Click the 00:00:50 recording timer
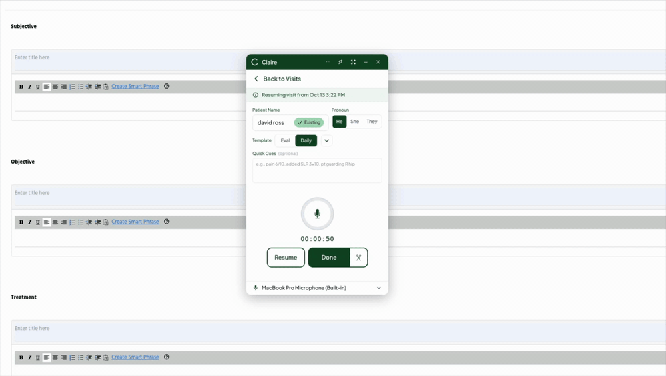The image size is (666, 376). pos(317,238)
